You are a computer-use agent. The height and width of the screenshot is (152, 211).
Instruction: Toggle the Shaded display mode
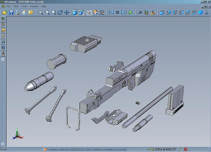click(75, 13)
